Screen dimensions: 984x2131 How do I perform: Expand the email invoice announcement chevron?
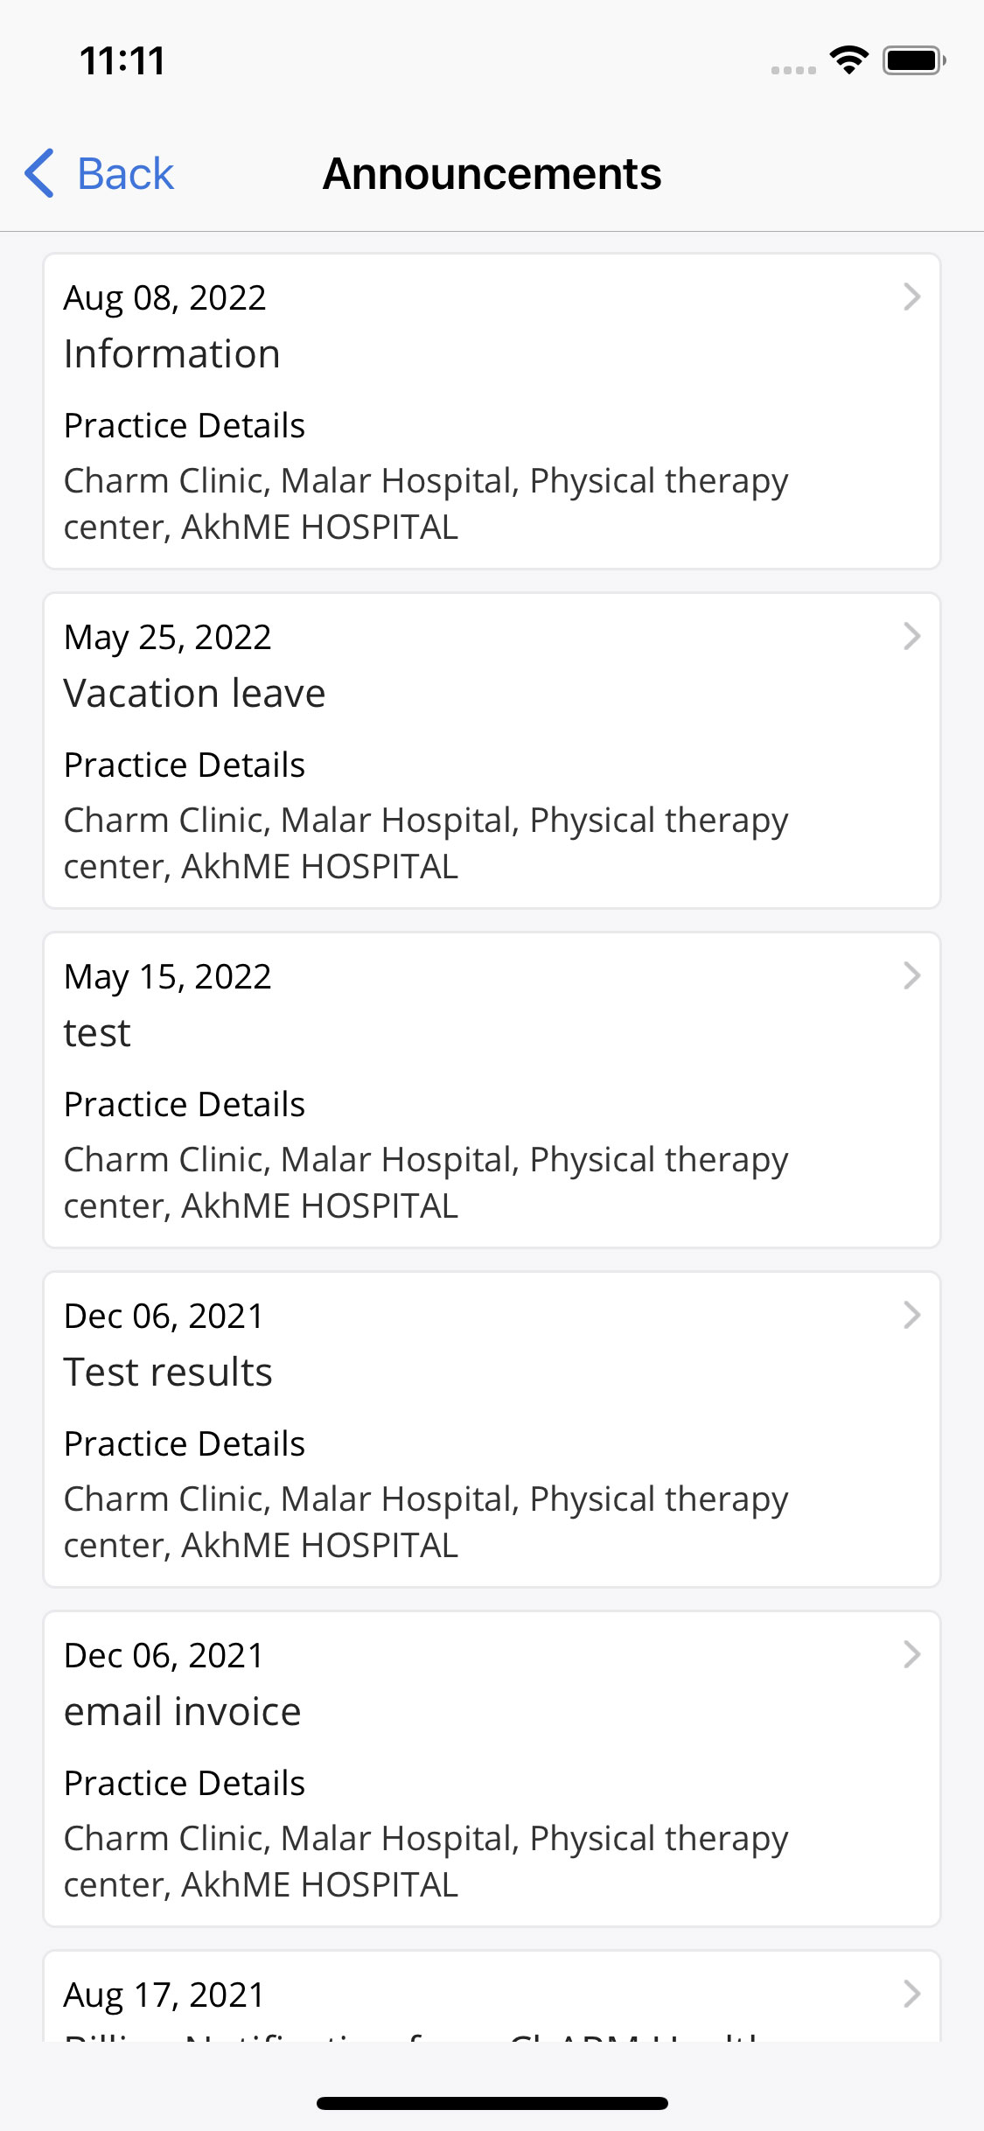click(911, 1655)
